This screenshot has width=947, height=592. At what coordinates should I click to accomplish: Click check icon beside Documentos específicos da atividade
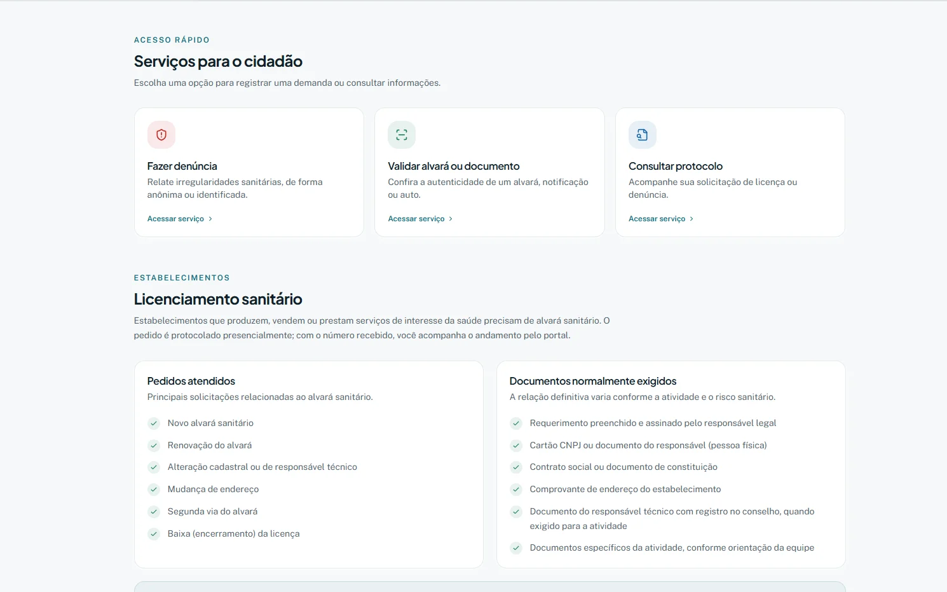(516, 548)
